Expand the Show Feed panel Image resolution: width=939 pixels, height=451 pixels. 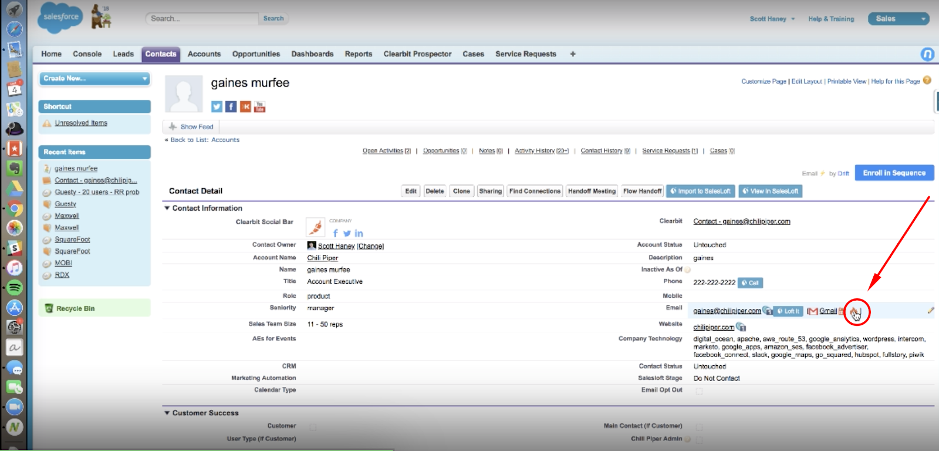point(191,127)
